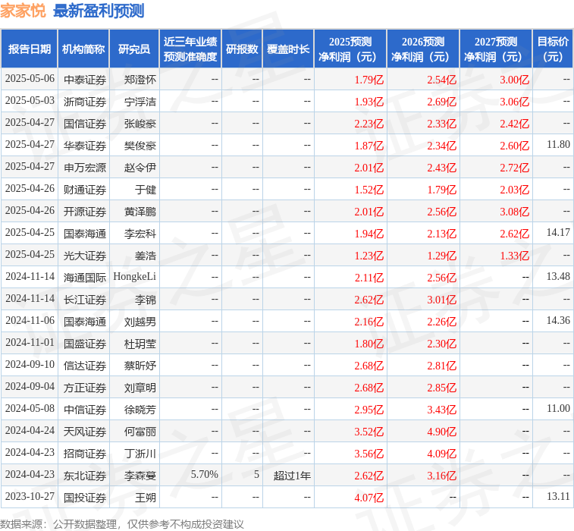
Task: Click the 4.07亿 profit forecast
Action: pyautogui.click(x=369, y=498)
